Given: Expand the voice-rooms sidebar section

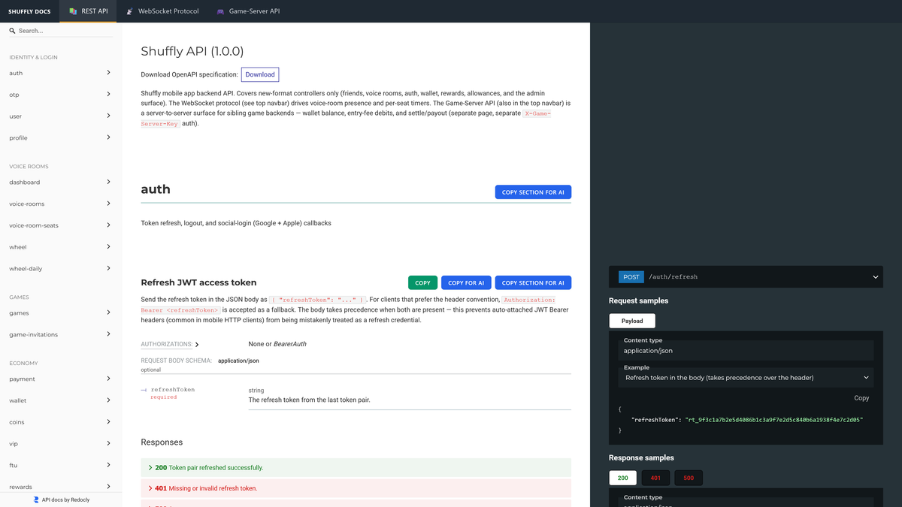Looking at the screenshot, I should [x=61, y=204].
